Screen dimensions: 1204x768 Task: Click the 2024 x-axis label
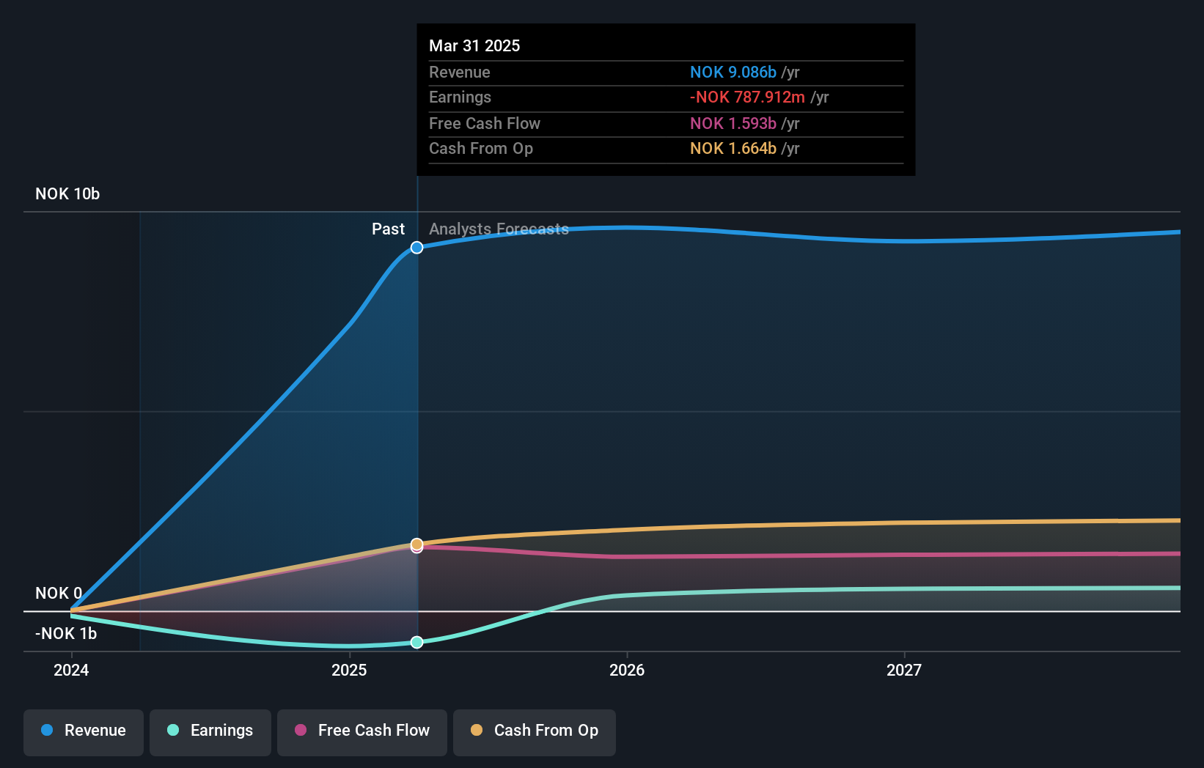coord(71,670)
